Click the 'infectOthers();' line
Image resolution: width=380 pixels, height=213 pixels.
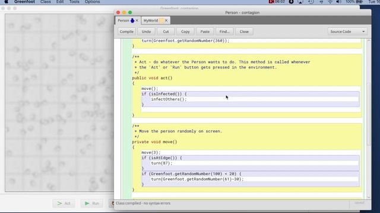click(169, 99)
